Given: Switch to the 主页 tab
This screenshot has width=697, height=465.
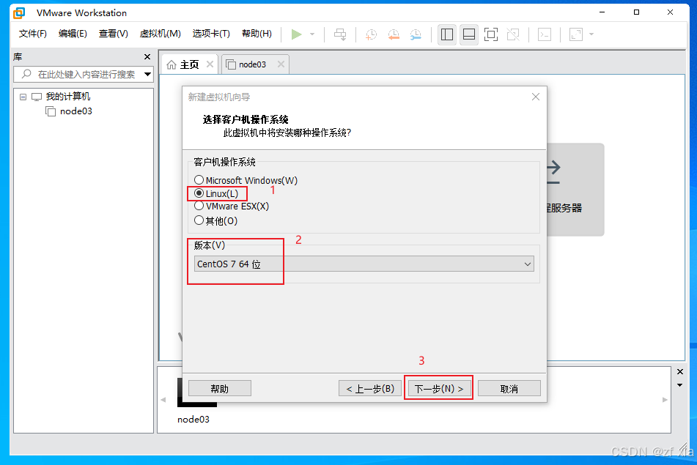Looking at the screenshot, I should pyautogui.click(x=189, y=64).
